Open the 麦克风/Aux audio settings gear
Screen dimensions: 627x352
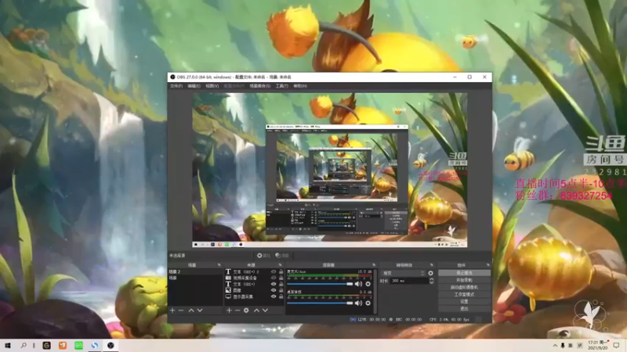coord(368,284)
